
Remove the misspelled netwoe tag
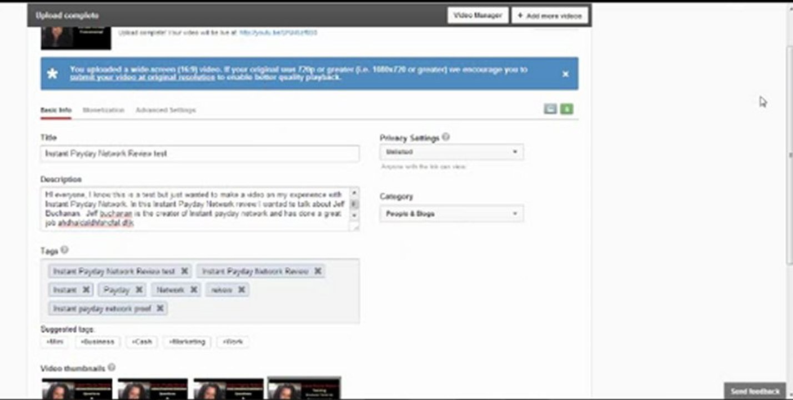pos(242,289)
